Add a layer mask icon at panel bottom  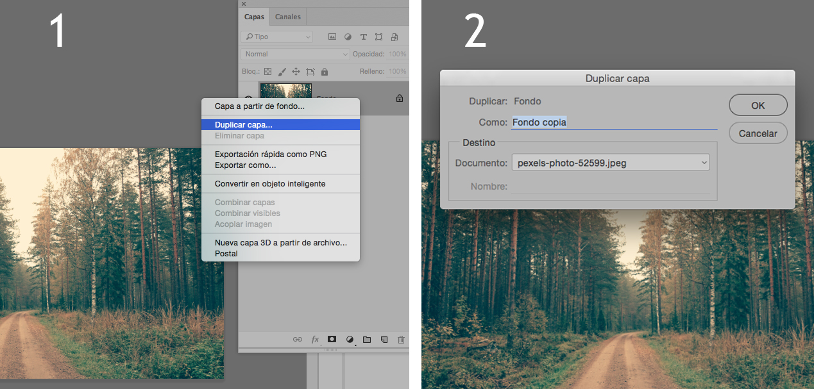332,339
